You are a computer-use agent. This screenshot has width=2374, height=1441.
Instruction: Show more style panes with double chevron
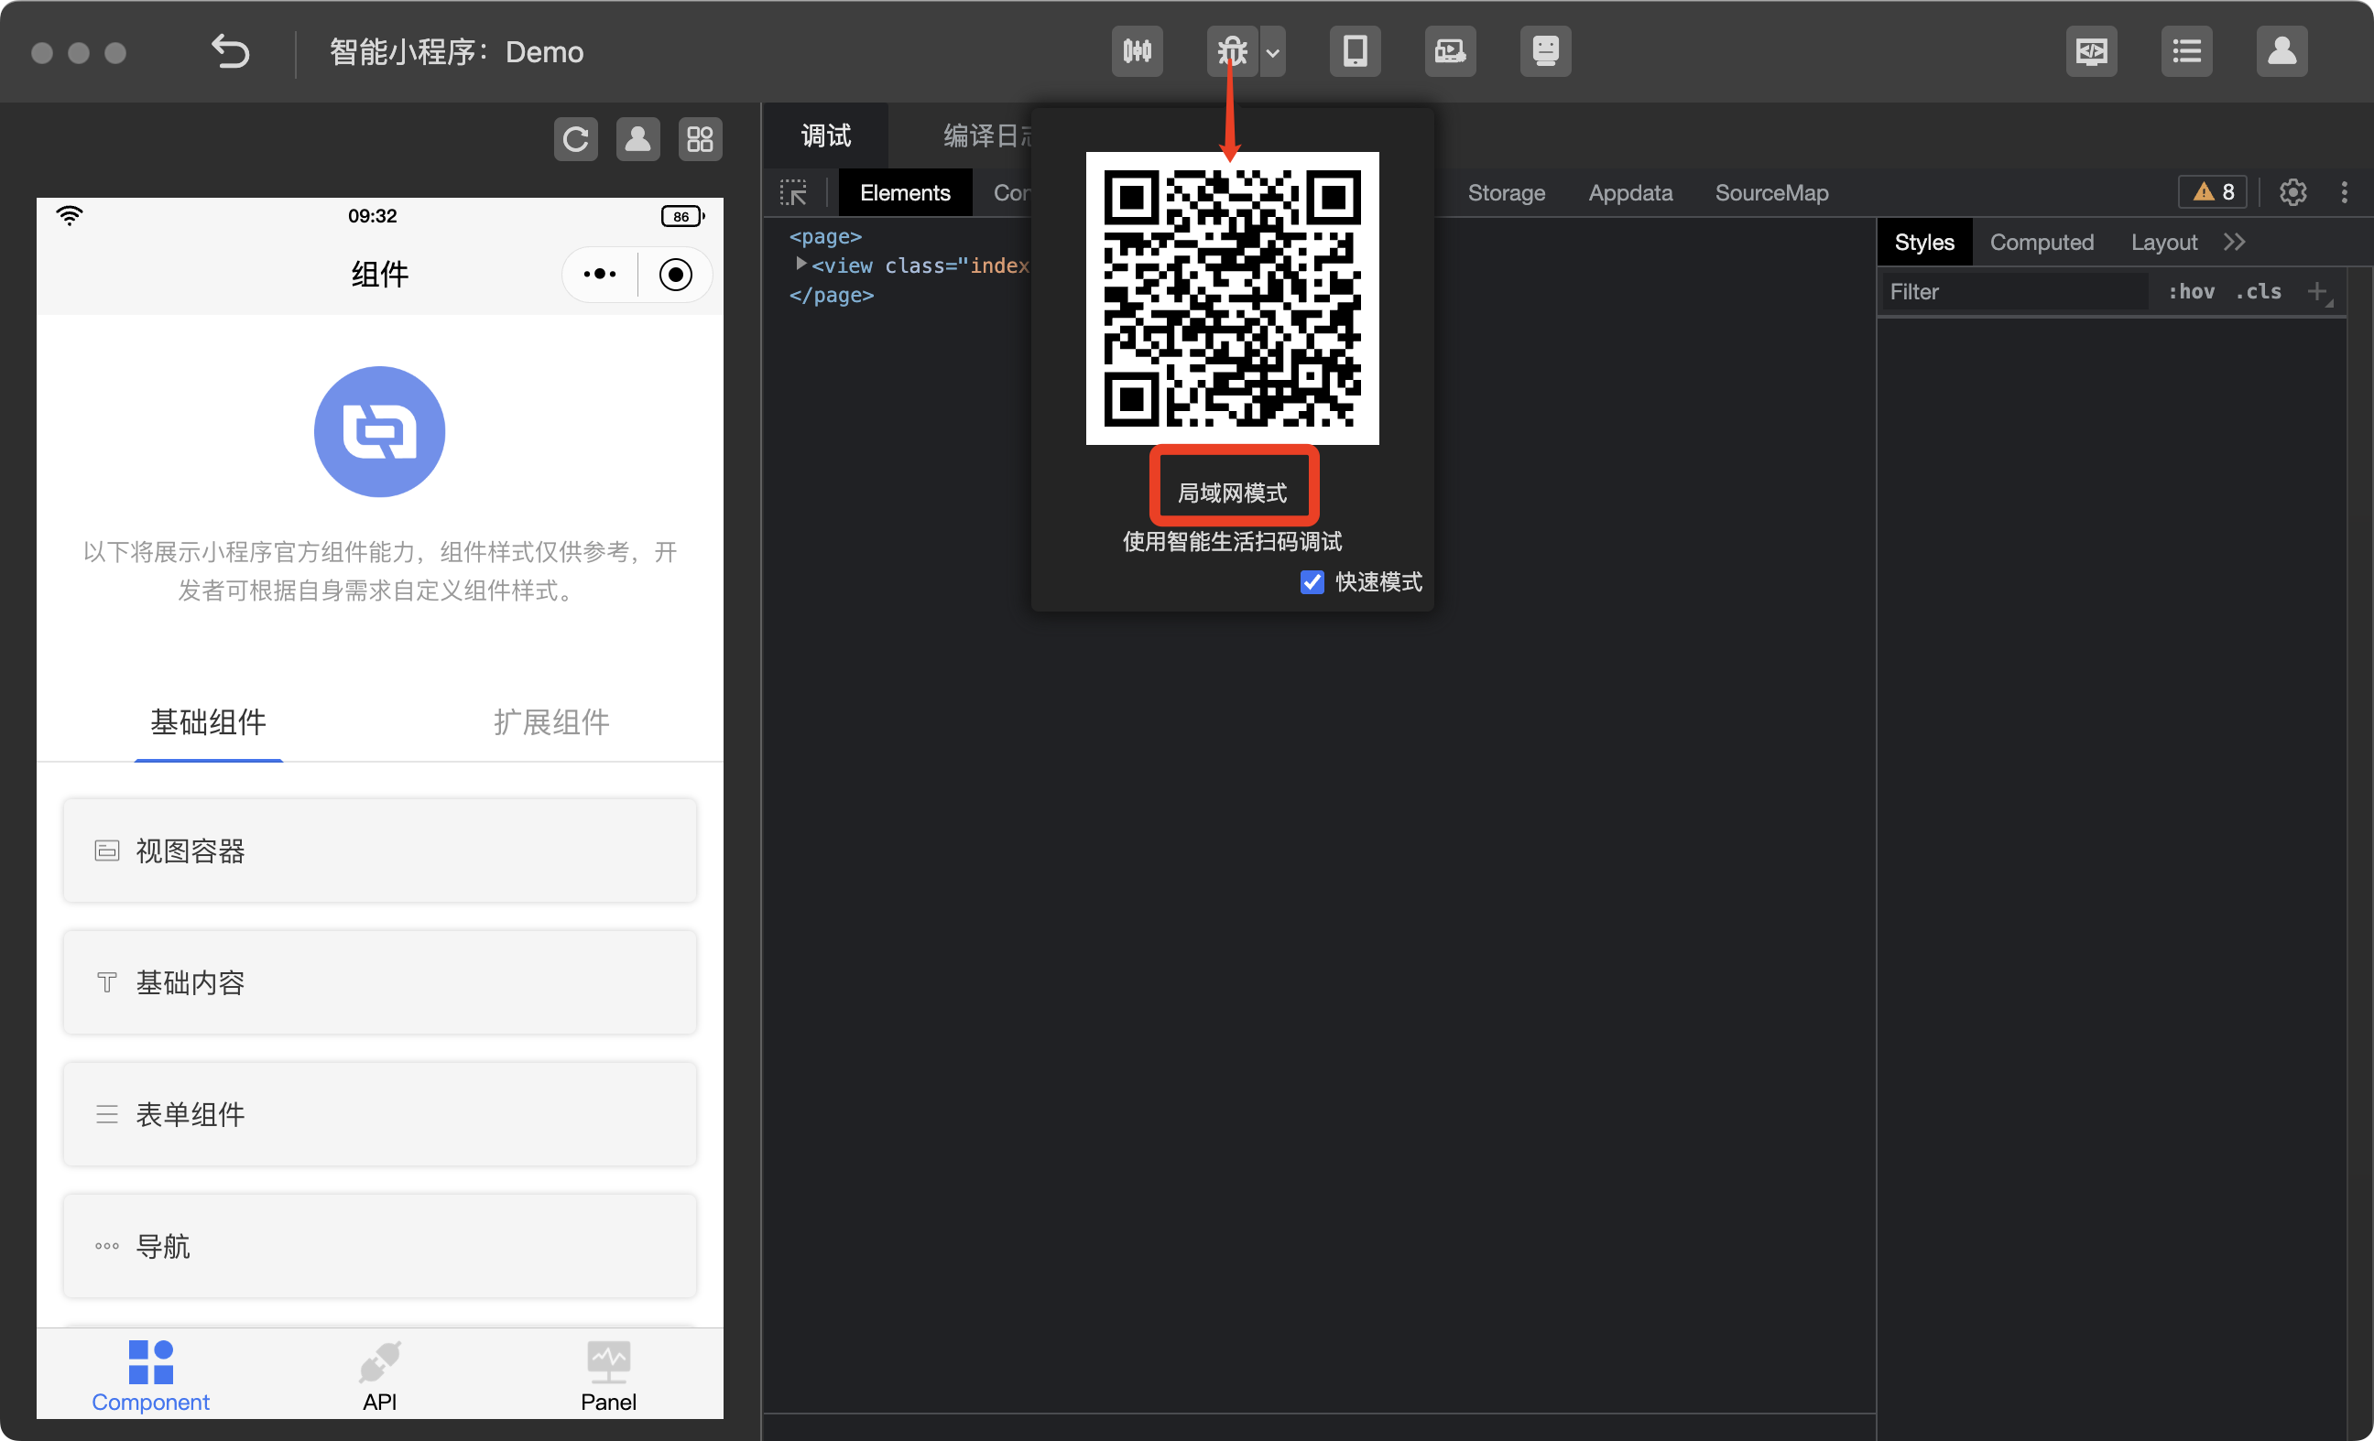[2234, 242]
